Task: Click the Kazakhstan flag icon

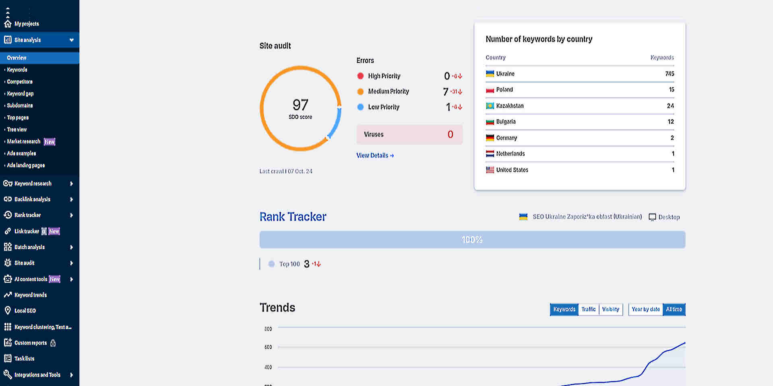Action: coord(490,106)
